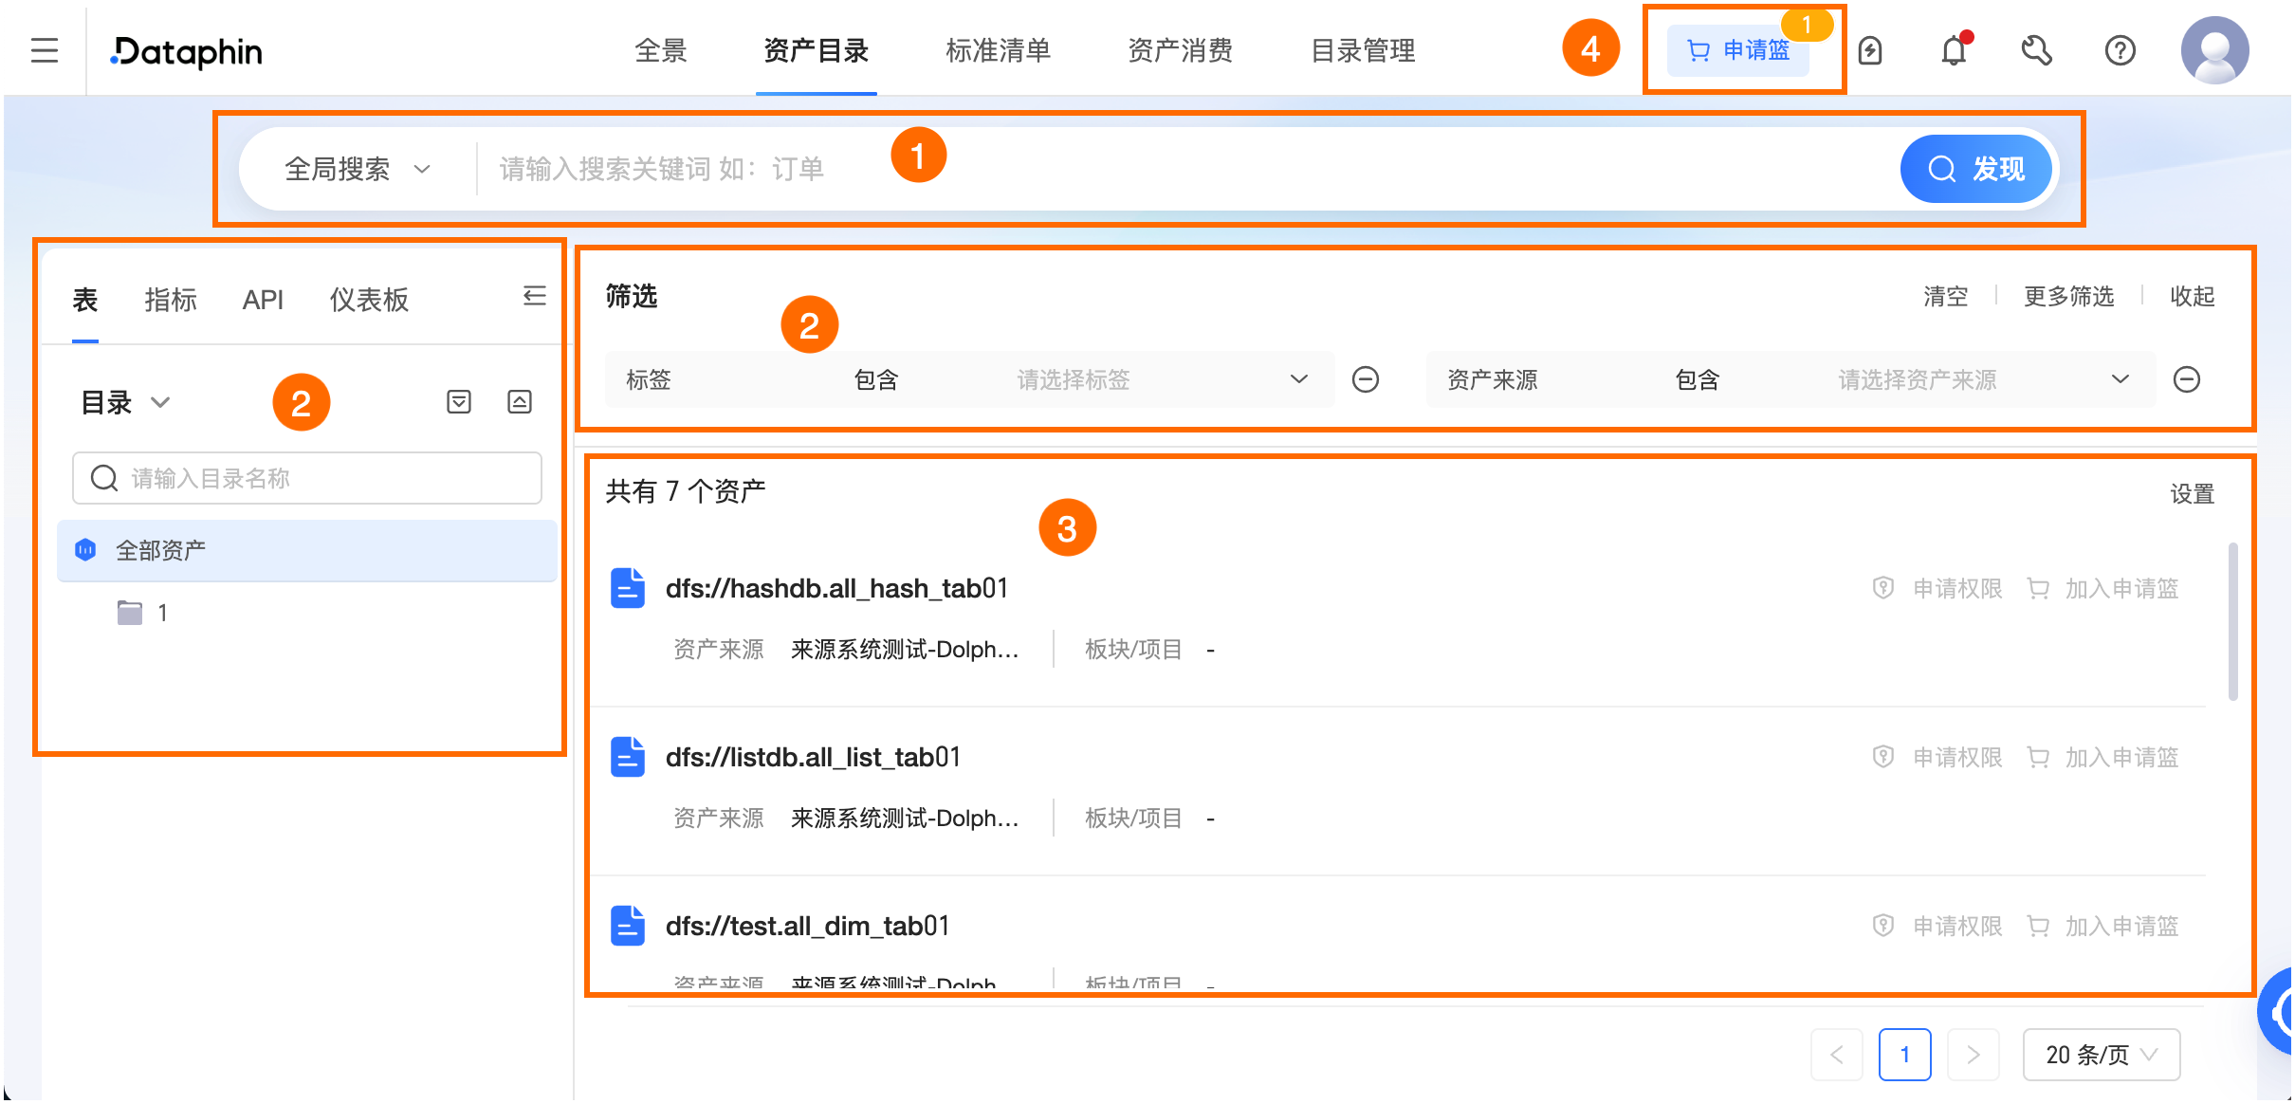Click the lightning task icon in header

(1870, 50)
